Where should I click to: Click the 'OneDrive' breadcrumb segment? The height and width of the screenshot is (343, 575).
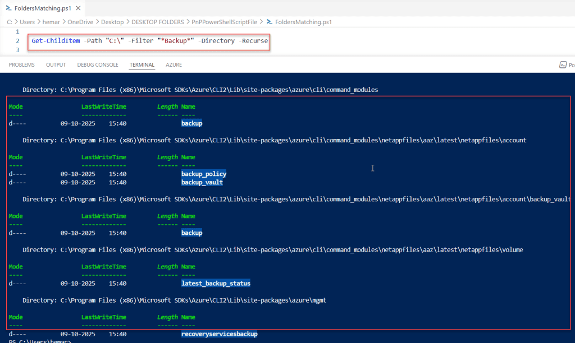click(80, 22)
